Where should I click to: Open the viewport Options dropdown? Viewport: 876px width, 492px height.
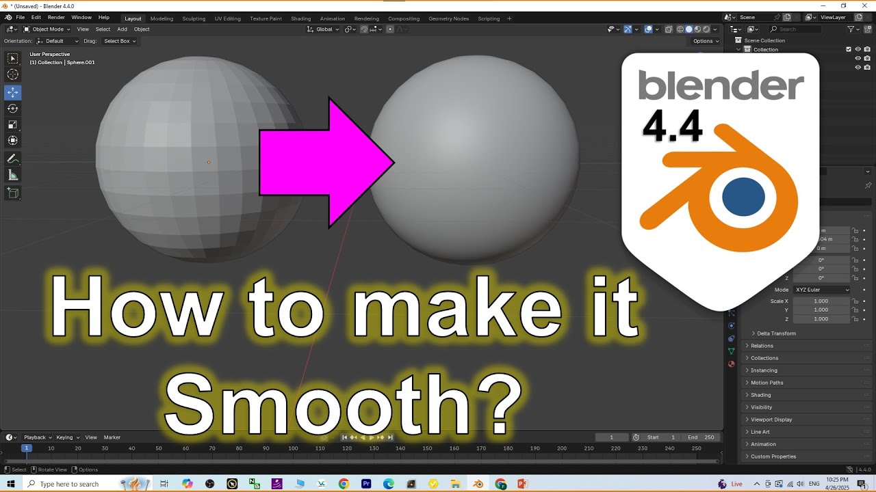[706, 41]
